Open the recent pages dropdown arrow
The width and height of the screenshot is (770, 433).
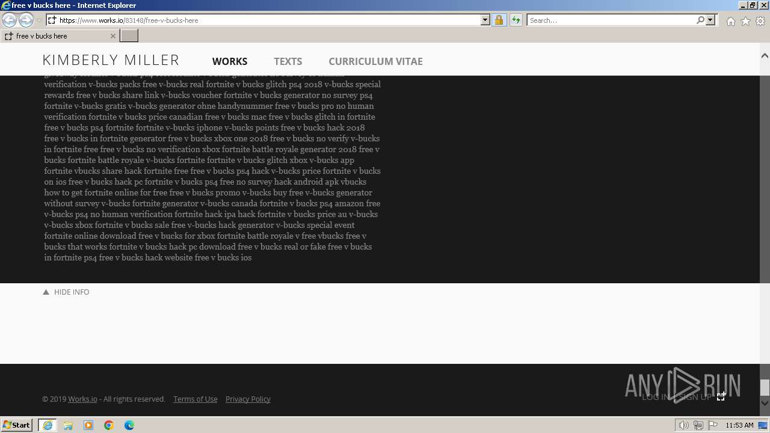pyautogui.click(x=39, y=20)
